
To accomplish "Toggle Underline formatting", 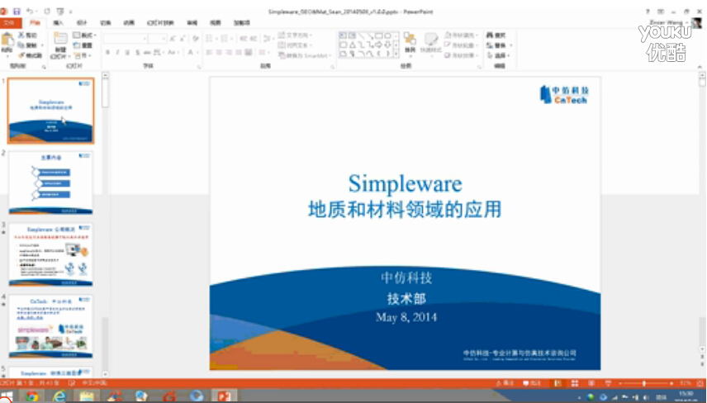I will click(x=127, y=53).
